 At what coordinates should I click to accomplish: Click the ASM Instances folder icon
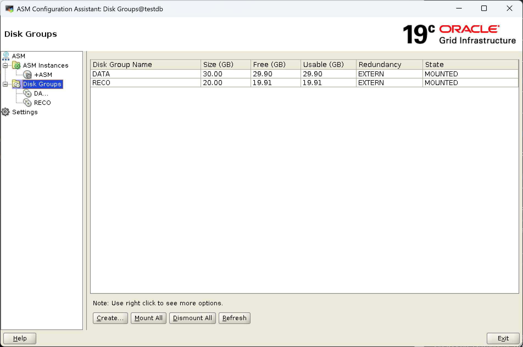click(17, 65)
